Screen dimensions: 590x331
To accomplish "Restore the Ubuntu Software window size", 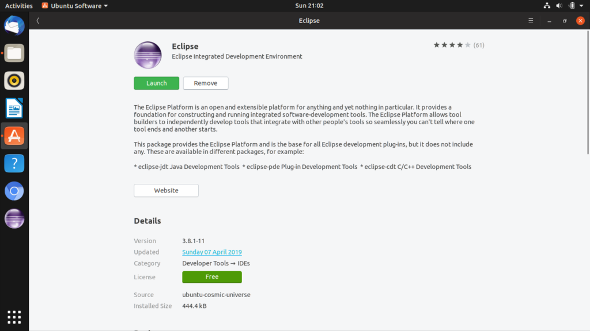I will [x=565, y=21].
